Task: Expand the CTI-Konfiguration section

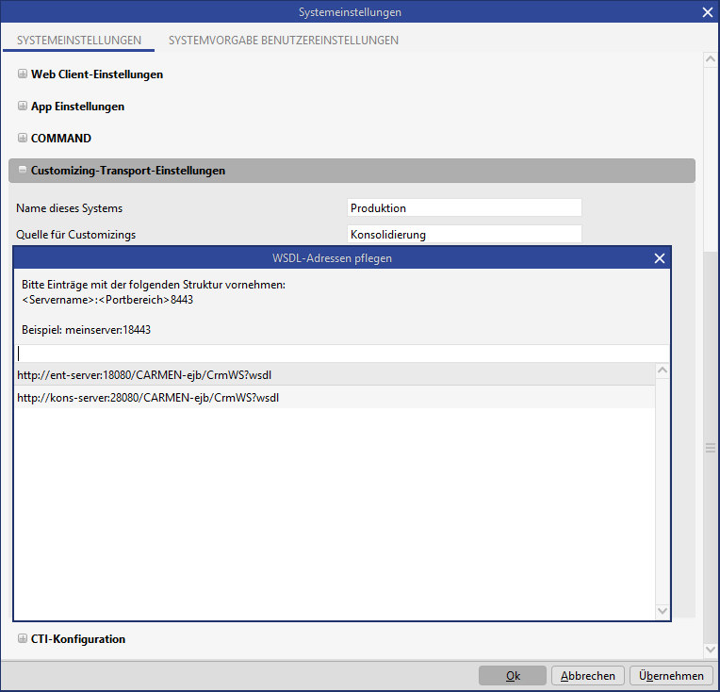Action: click(x=23, y=639)
